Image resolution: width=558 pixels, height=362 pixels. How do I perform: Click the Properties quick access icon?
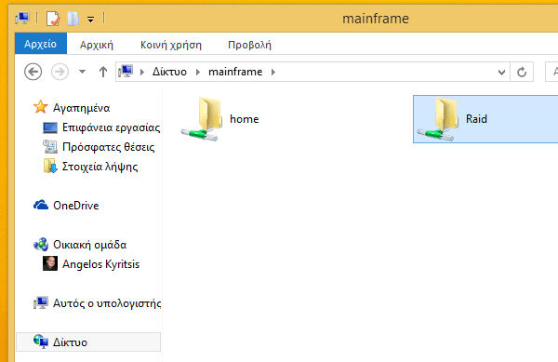click(x=53, y=19)
